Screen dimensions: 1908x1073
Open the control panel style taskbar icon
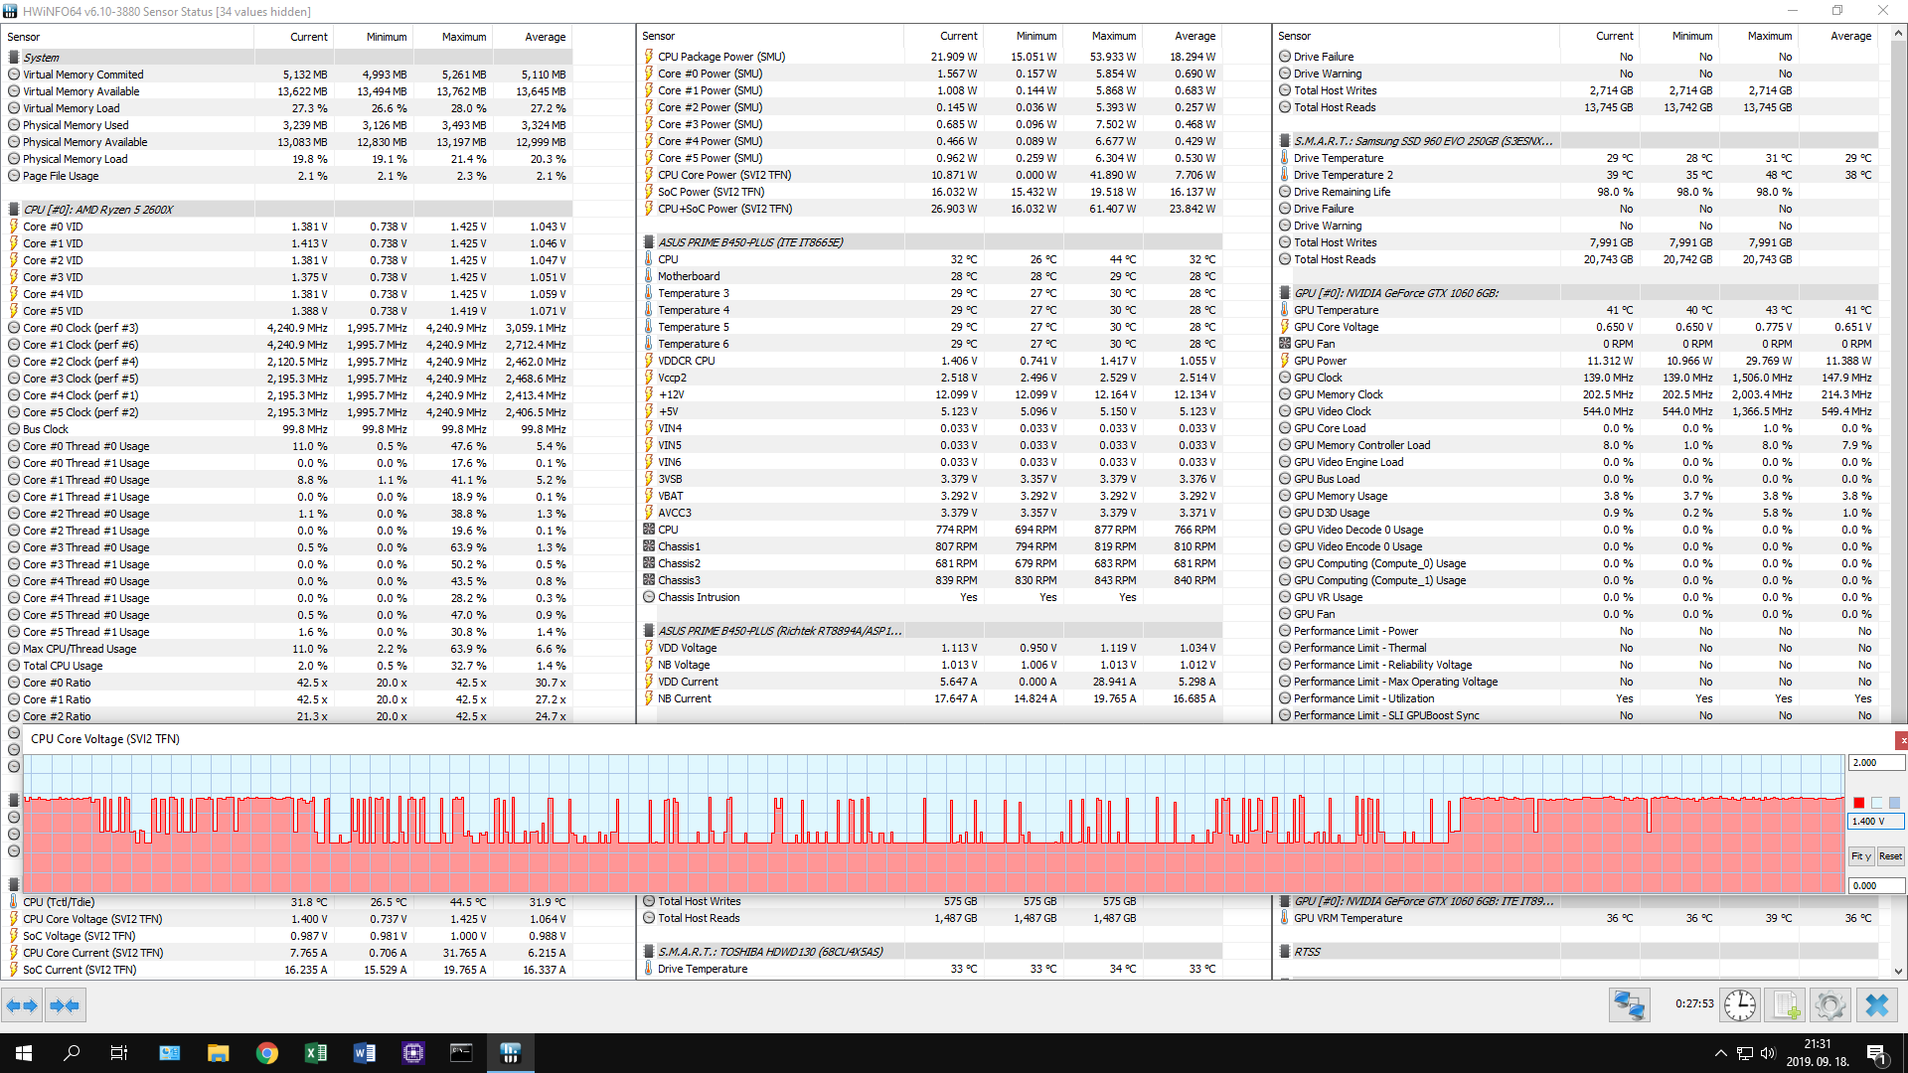(169, 1053)
